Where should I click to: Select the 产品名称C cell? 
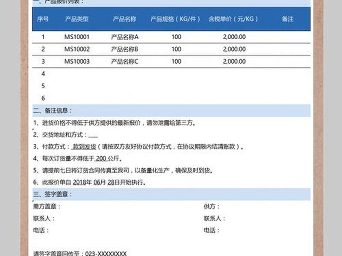tap(124, 61)
